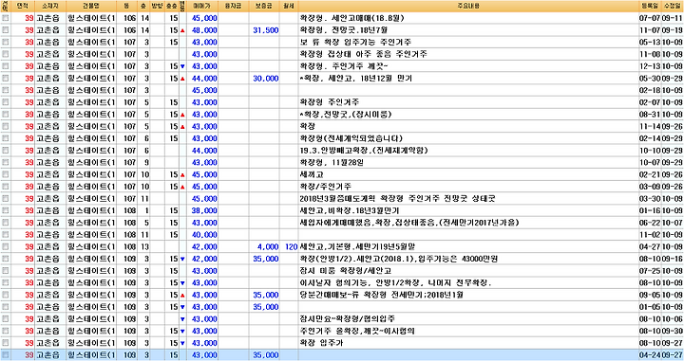Screen dimensions: 684x361
Task: Click the price cell 48,000
Action: point(204,30)
